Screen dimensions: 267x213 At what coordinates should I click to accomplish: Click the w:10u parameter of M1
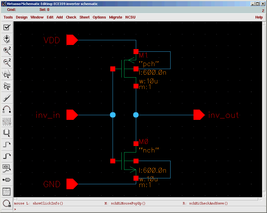pos(148,81)
